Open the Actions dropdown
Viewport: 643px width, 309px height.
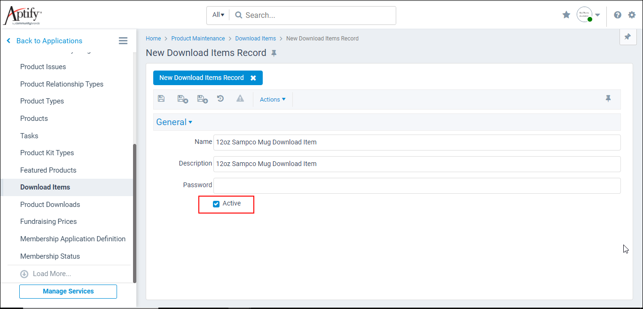click(x=273, y=99)
